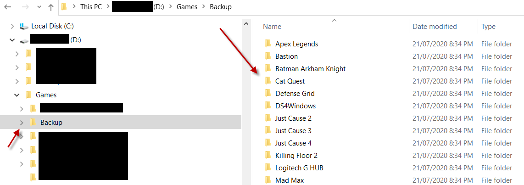Select Killing Floor 2 folder name
The height and width of the screenshot is (185, 524).
coord(296,155)
